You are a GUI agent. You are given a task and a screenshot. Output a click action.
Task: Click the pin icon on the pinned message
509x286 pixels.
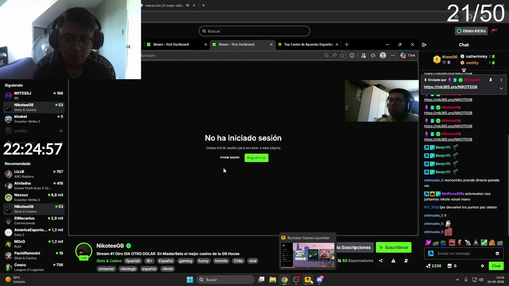coord(491,80)
